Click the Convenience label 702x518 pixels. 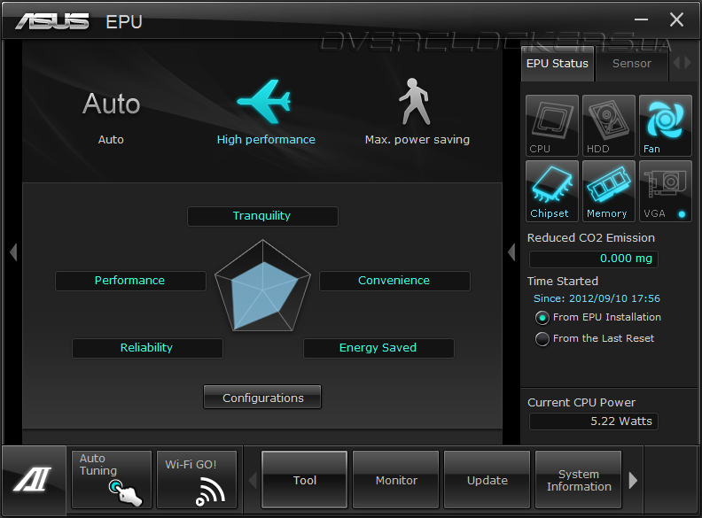394,281
